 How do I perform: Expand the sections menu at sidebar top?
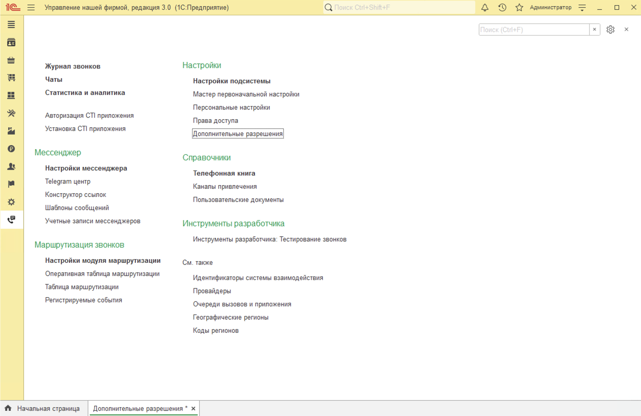(x=11, y=25)
